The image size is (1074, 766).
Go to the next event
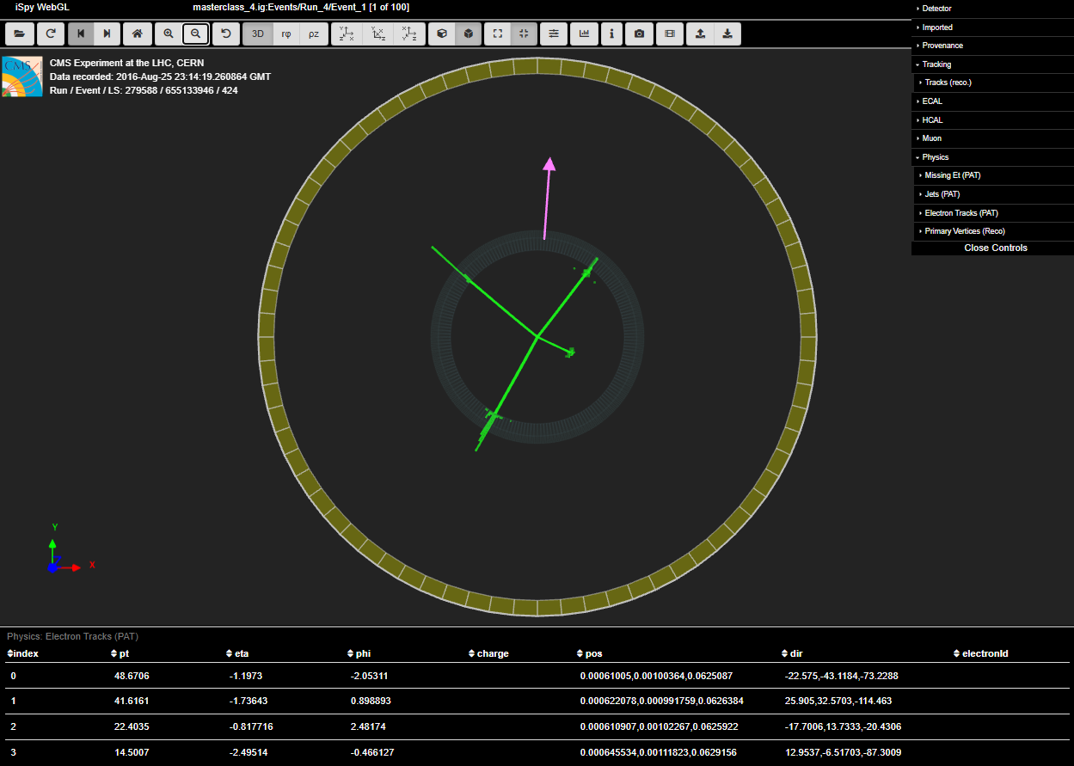(x=107, y=34)
